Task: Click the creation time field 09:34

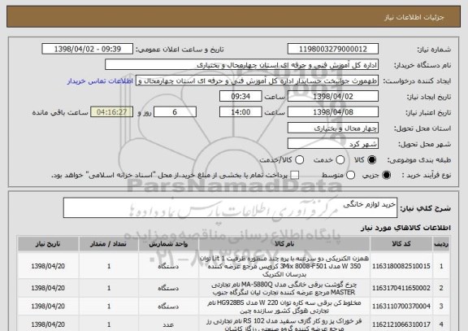Action: [240, 97]
